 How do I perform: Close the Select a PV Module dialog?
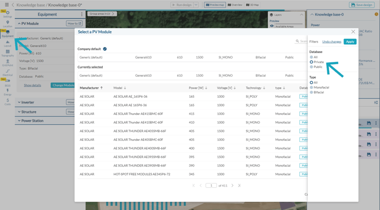click(353, 32)
